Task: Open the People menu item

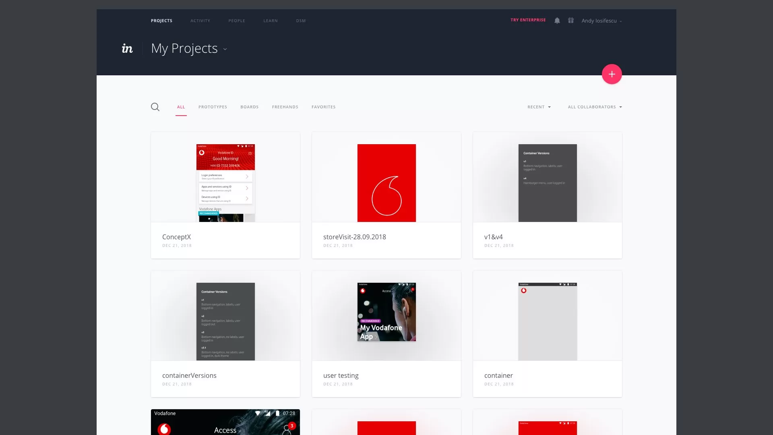Action: [x=237, y=21]
